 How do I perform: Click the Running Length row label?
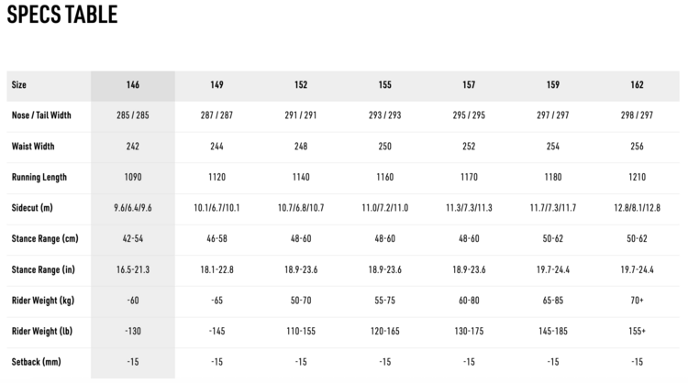coord(39,177)
